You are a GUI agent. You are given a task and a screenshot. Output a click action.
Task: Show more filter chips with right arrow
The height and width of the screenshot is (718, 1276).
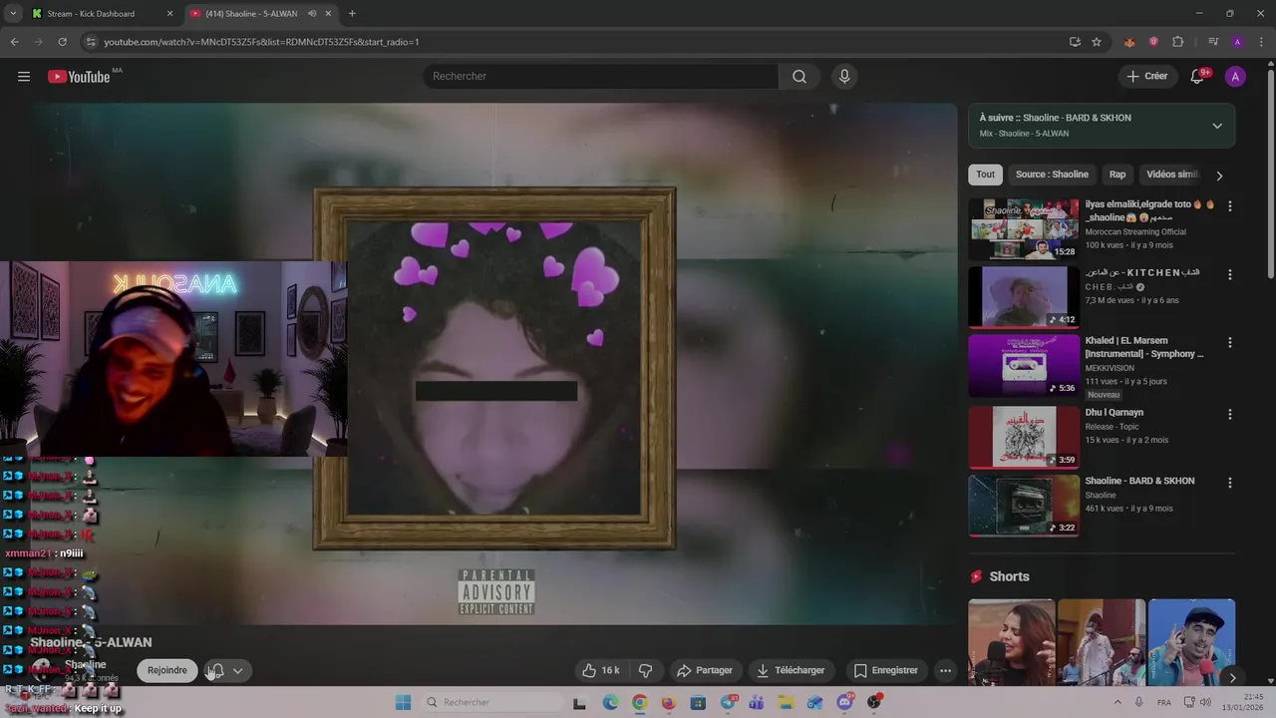click(x=1218, y=176)
